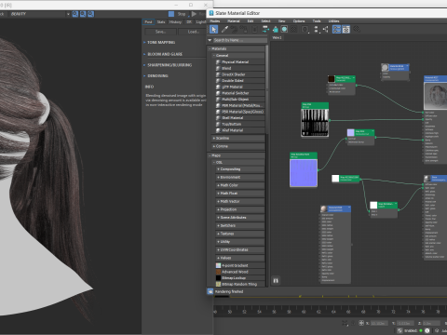Click Move Children toolbar icon
447x335 pixels.
point(265,30)
